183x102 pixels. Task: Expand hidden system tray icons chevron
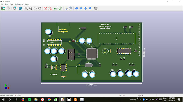[140, 99]
